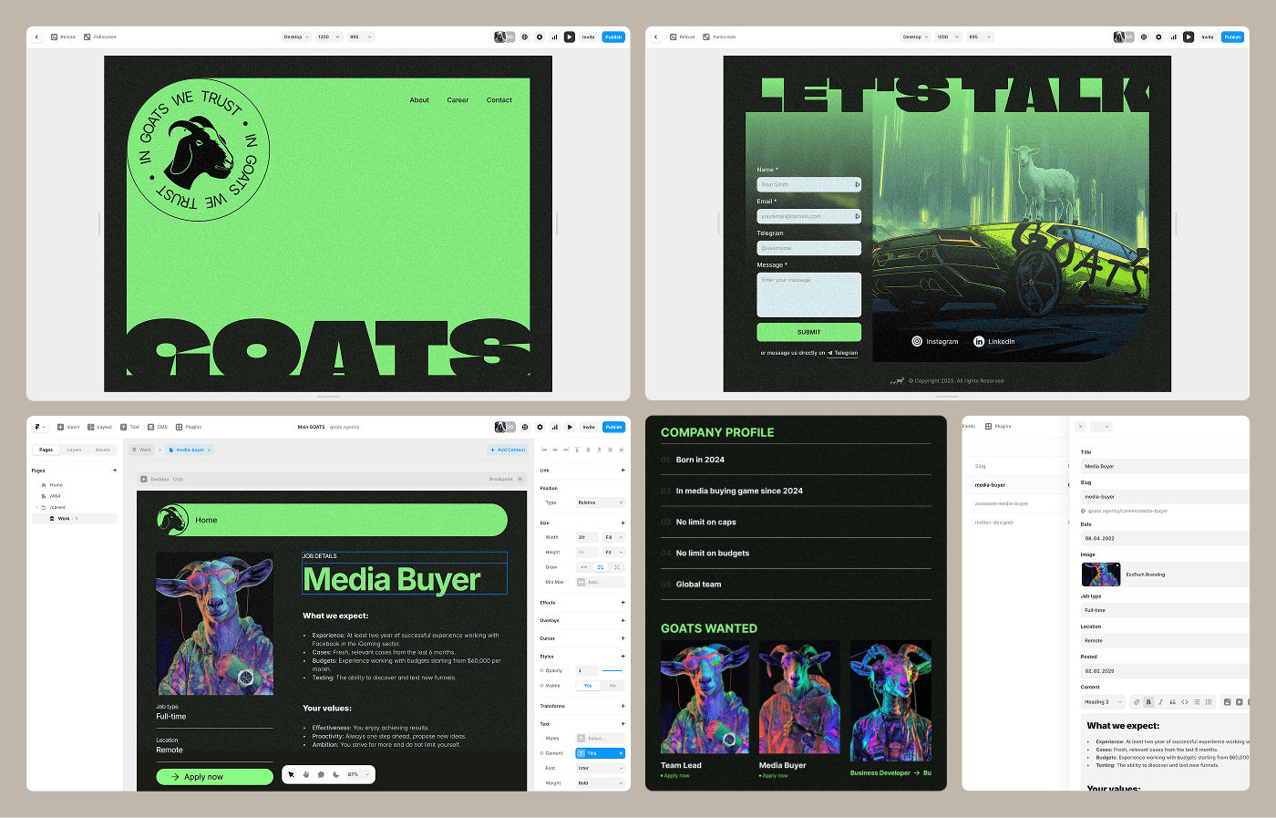Toggle bold formatting in Content editor

(x=1148, y=702)
